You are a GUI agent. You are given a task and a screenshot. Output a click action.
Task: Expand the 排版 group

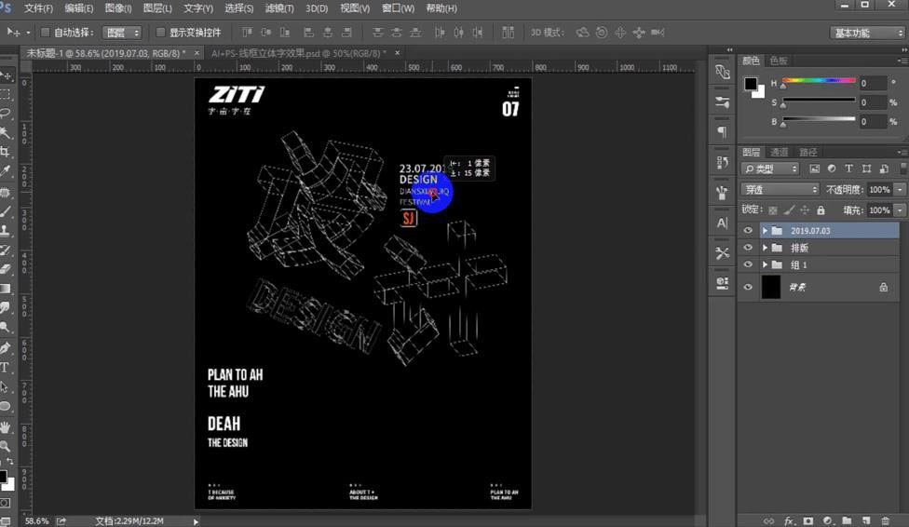pos(765,248)
